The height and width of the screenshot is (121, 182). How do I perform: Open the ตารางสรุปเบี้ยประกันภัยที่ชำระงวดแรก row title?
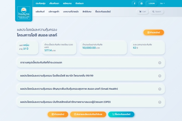click(41, 63)
